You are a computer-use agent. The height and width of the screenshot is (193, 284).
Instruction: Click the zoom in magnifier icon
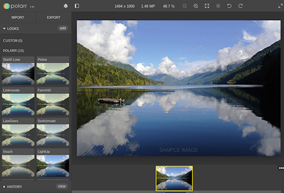coord(196,6)
